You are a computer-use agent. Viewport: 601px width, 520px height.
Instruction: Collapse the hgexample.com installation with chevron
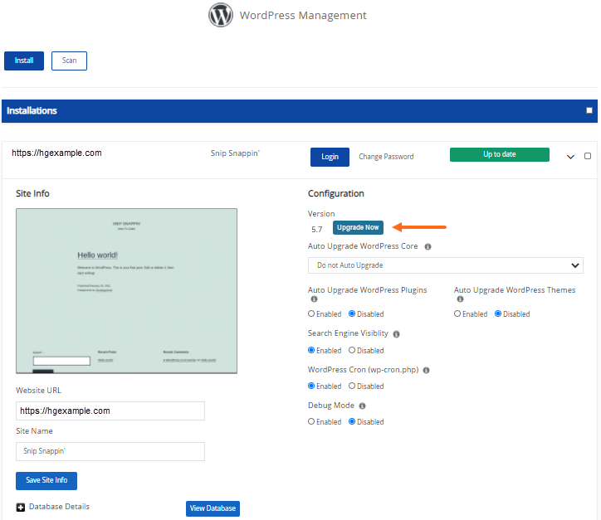(x=570, y=157)
